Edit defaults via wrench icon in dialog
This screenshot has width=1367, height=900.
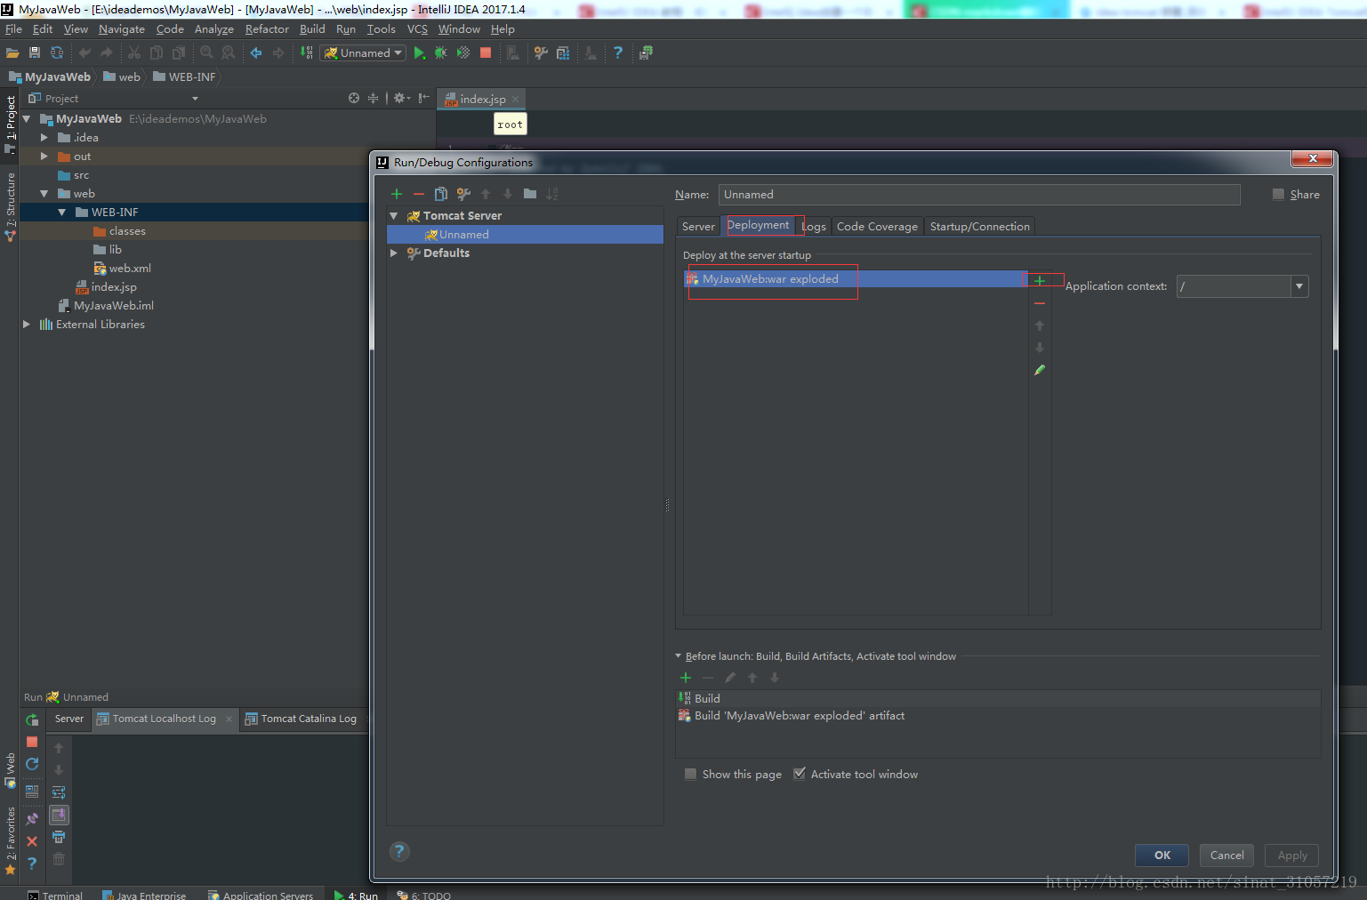[x=463, y=194]
